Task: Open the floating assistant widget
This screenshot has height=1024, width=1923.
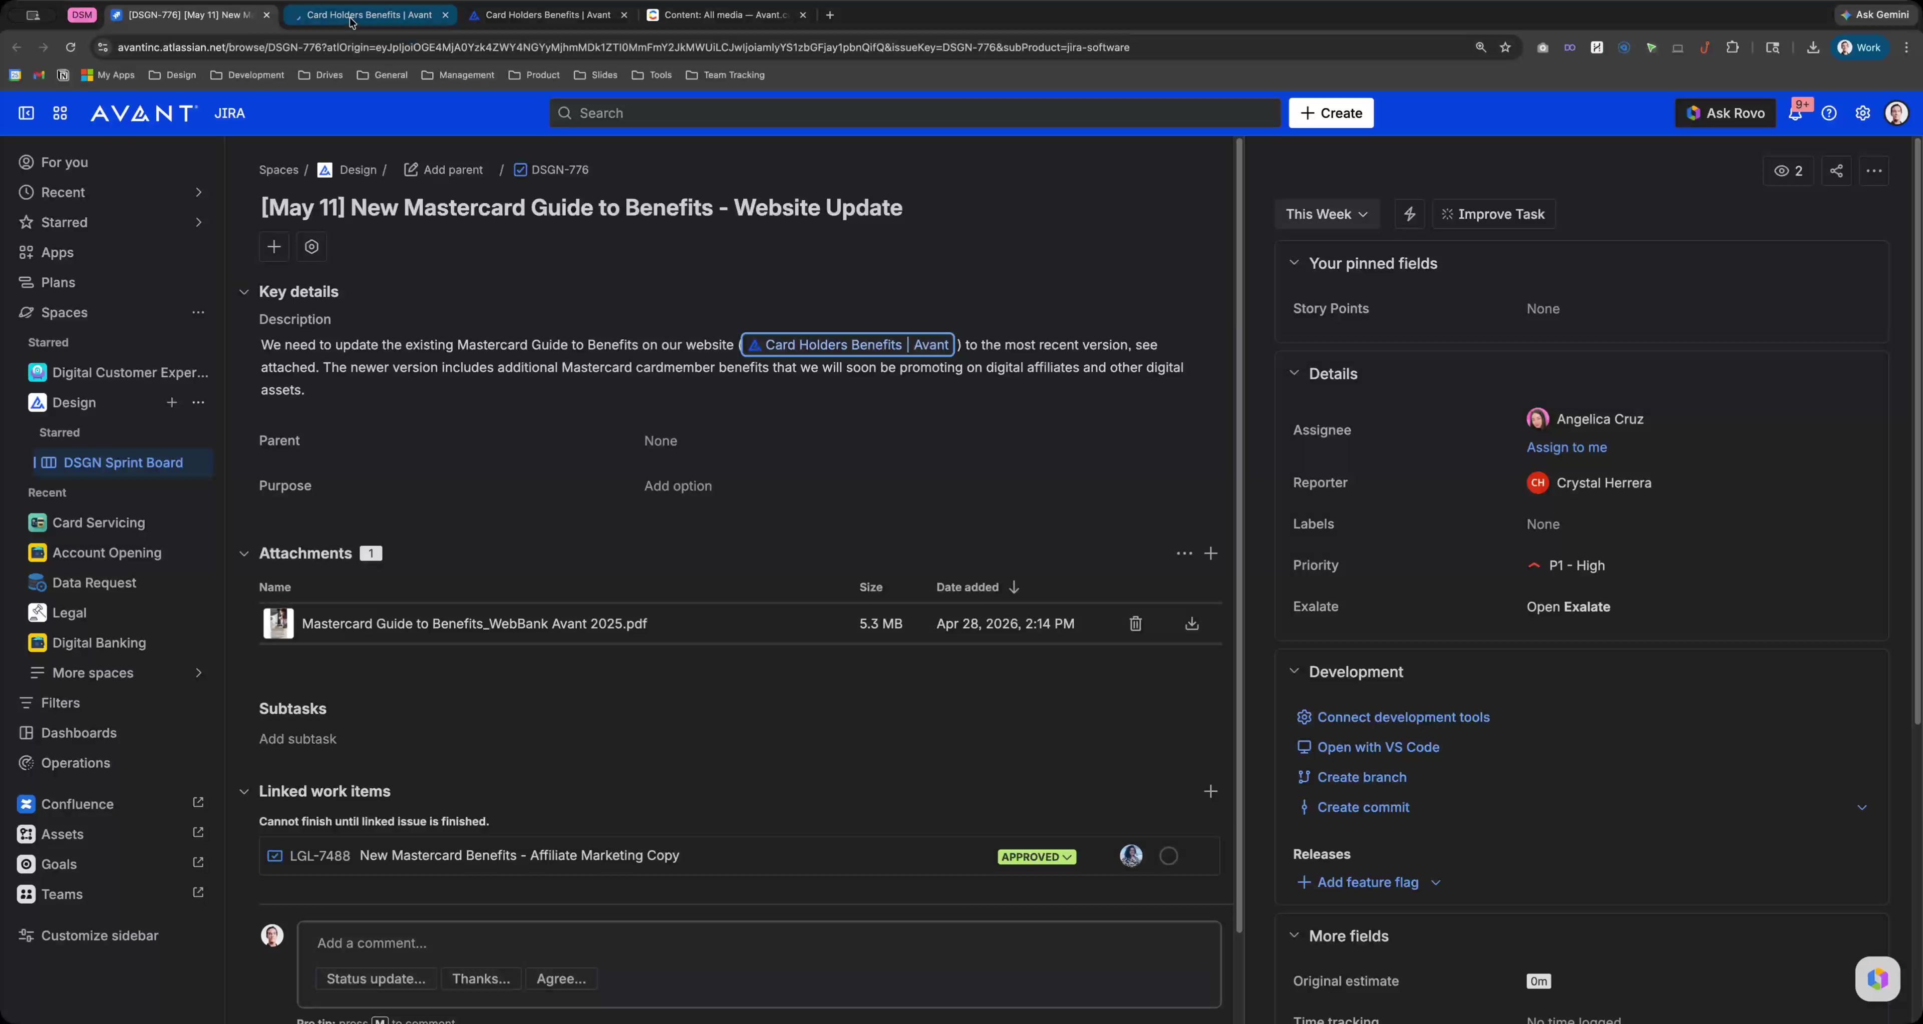Action: click(1877, 978)
